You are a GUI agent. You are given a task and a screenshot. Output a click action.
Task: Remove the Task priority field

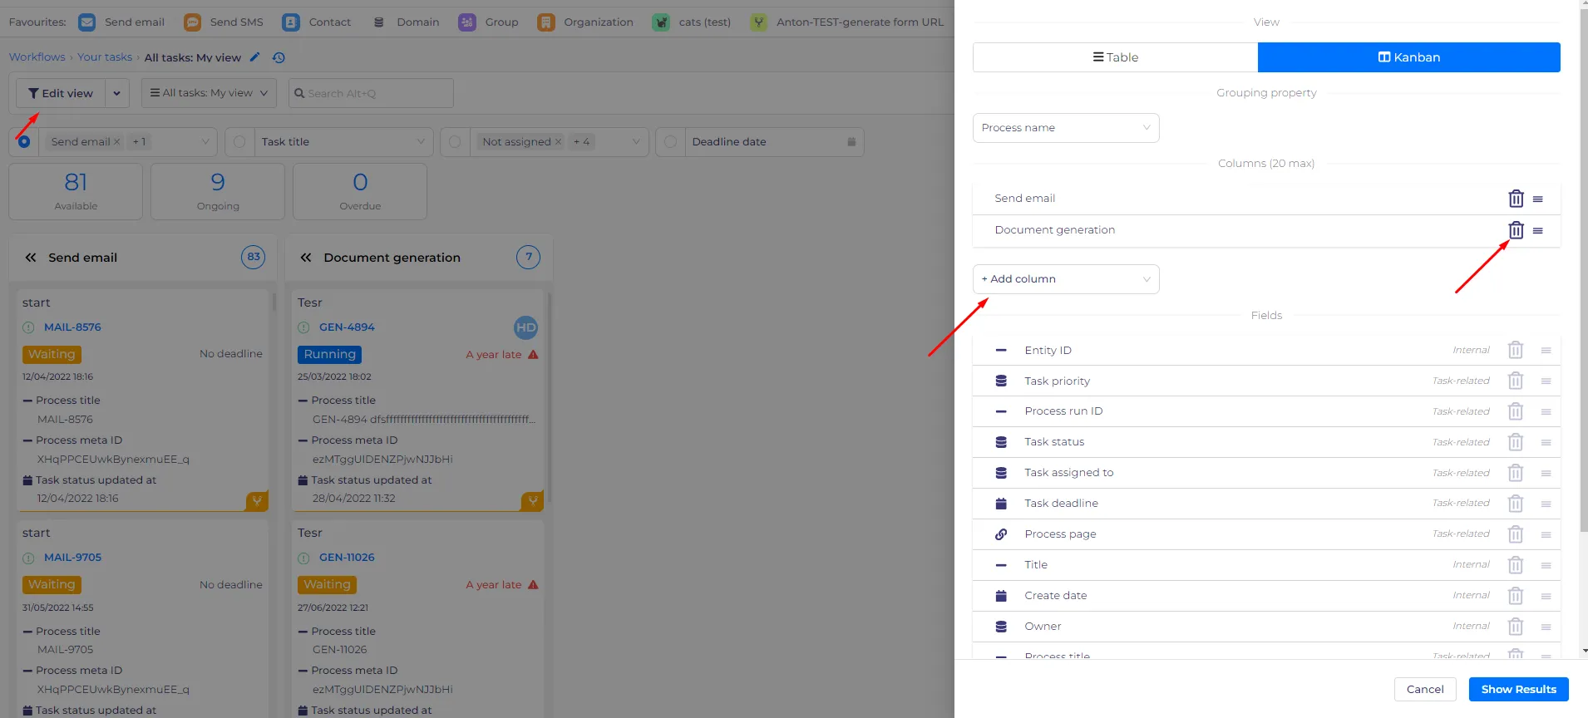(x=1516, y=381)
